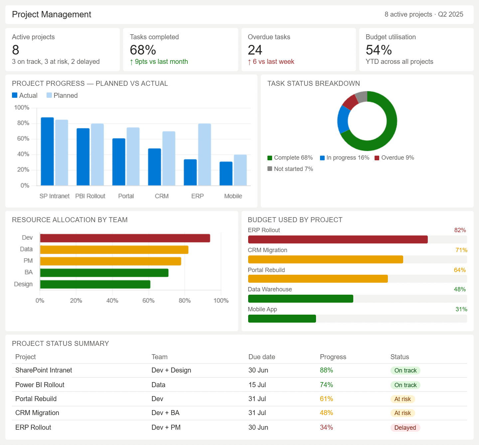
Task: Pick the PBI Rollout actual bar
Action: [83, 157]
